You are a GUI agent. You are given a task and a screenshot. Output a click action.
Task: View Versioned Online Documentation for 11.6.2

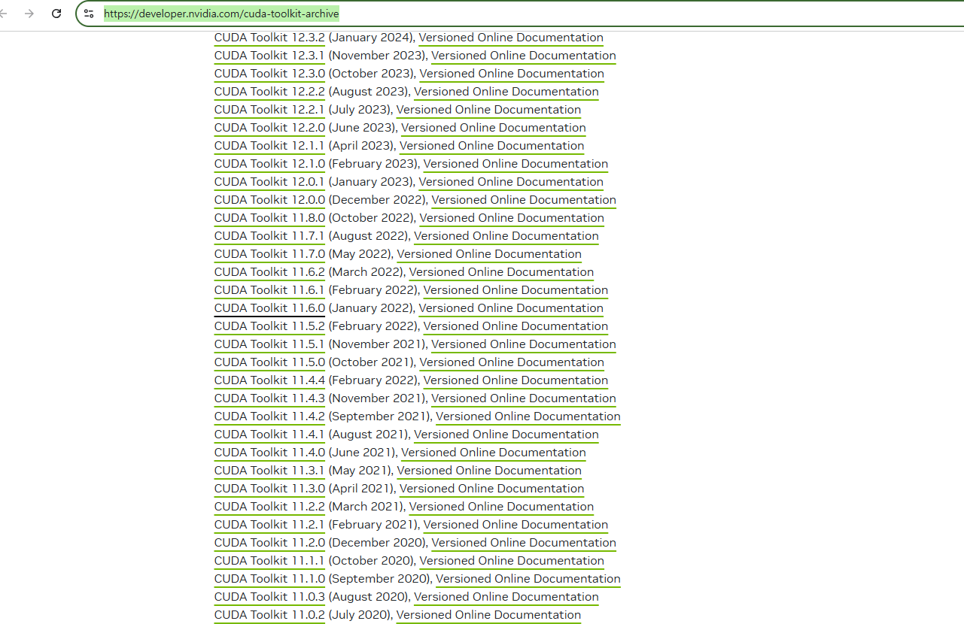501,272
